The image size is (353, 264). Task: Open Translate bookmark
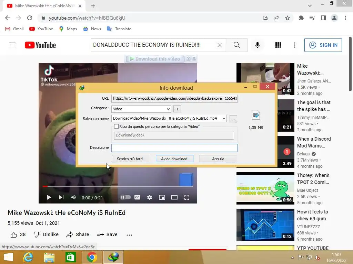point(119,29)
